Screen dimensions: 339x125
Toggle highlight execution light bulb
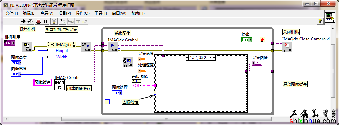point(54,21)
